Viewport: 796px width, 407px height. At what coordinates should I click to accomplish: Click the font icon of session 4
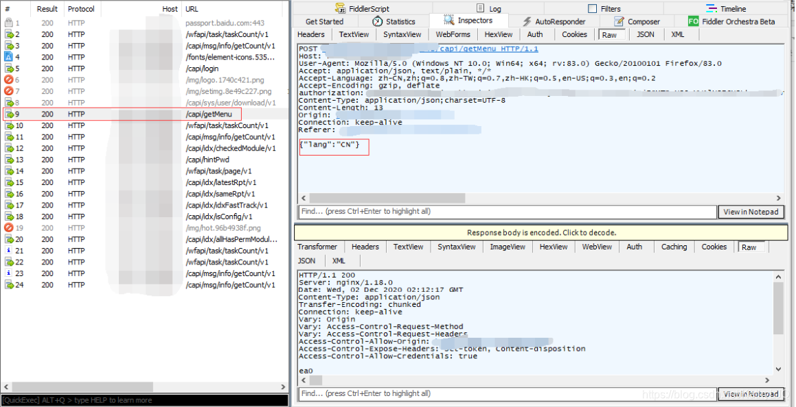[9, 57]
